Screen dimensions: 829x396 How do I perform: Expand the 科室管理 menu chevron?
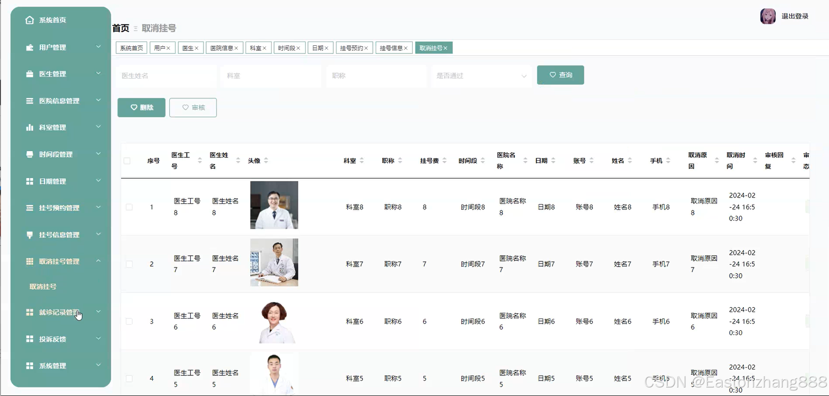98,127
